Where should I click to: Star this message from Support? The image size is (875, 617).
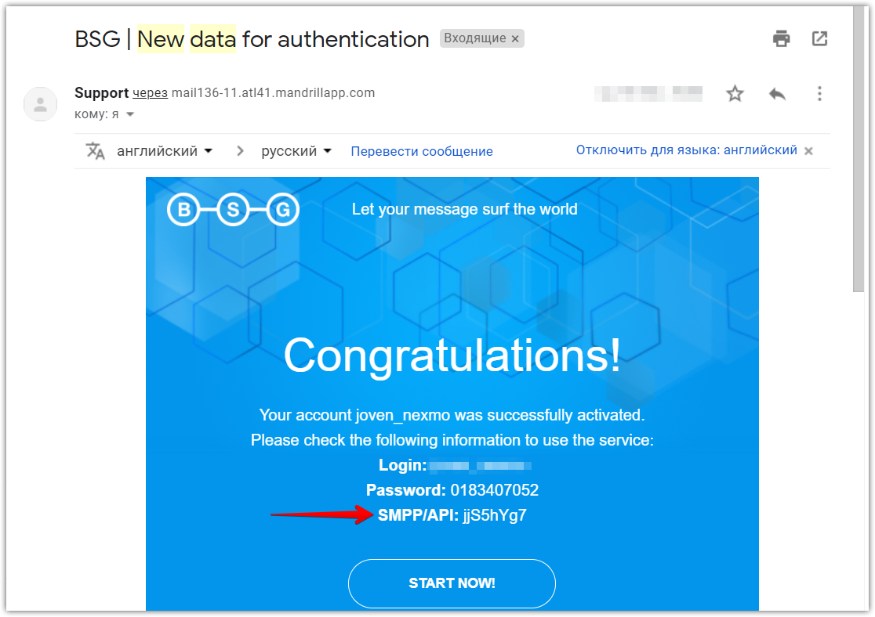pos(735,94)
